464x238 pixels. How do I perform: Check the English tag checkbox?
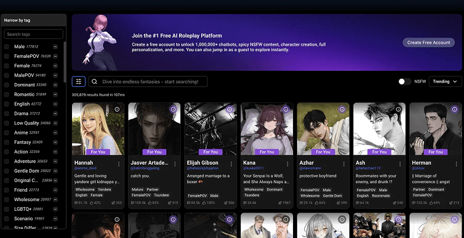click(x=7, y=104)
